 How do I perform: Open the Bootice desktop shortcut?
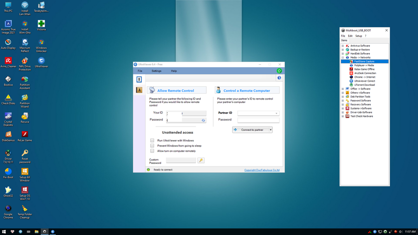pyautogui.click(x=8, y=81)
